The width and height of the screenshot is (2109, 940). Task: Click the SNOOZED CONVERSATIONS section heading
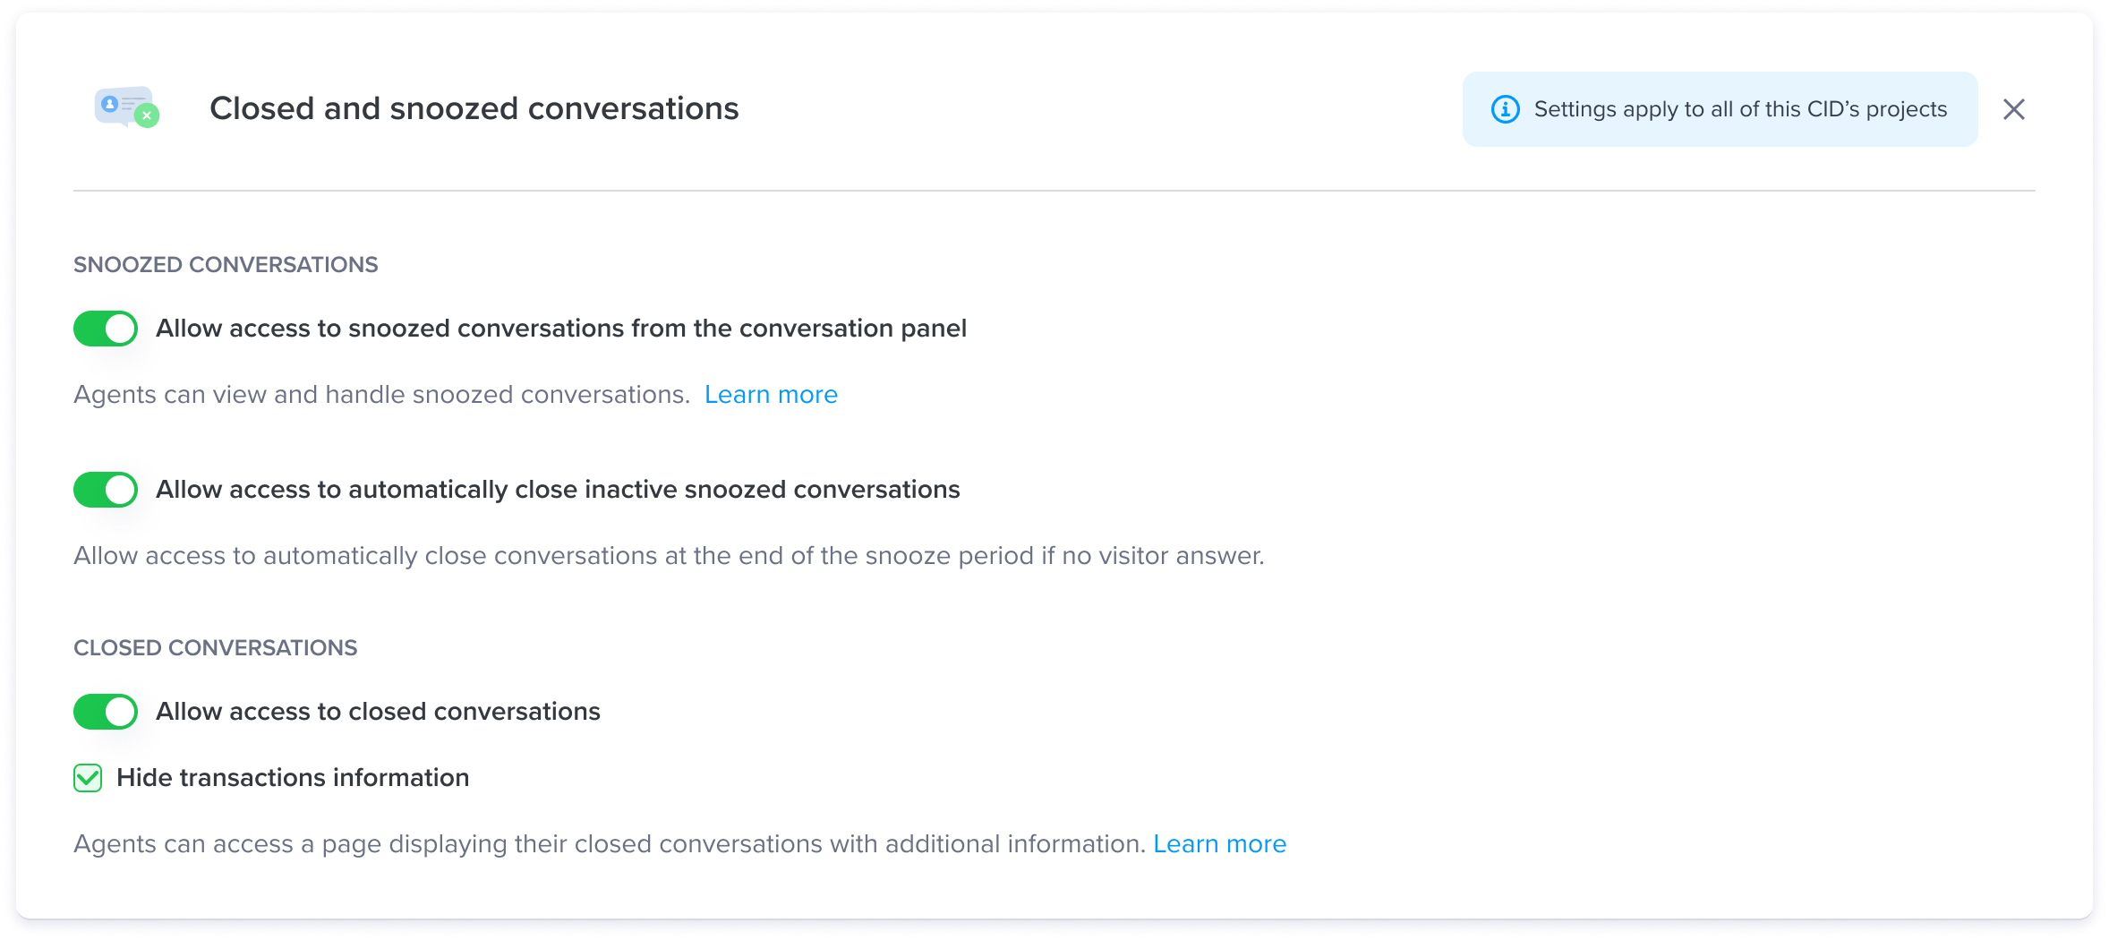(226, 265)
